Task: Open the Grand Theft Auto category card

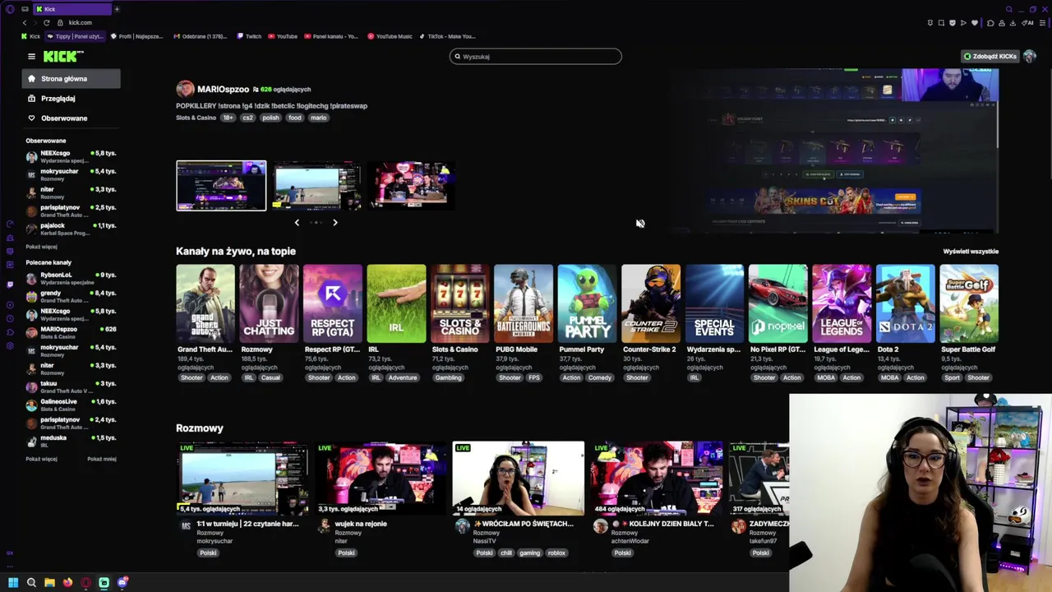Action: (205, 303)
